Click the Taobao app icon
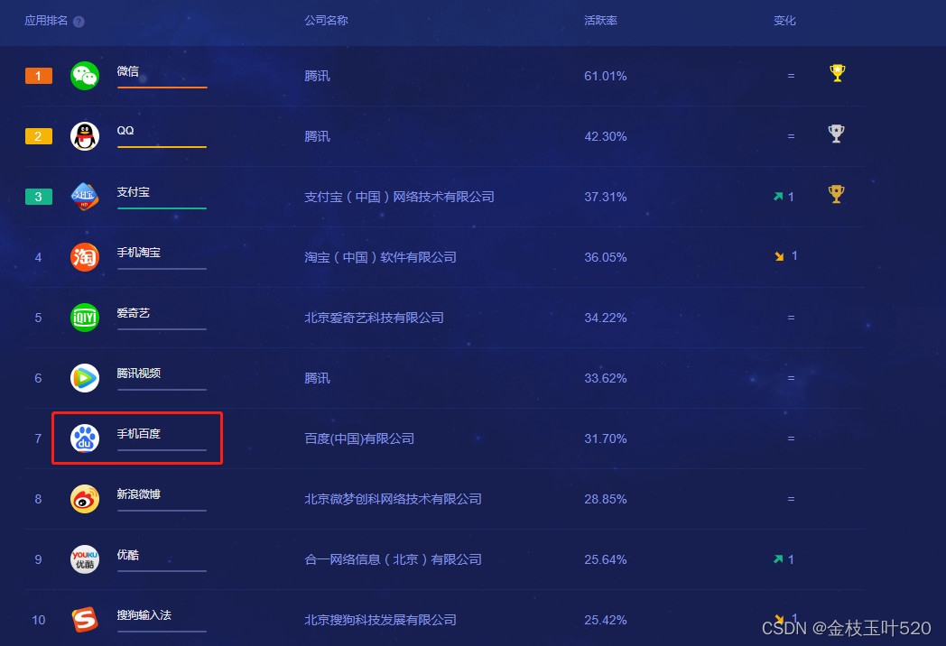Viewport: 946px width, 646px height. click(x=85, y=257)
